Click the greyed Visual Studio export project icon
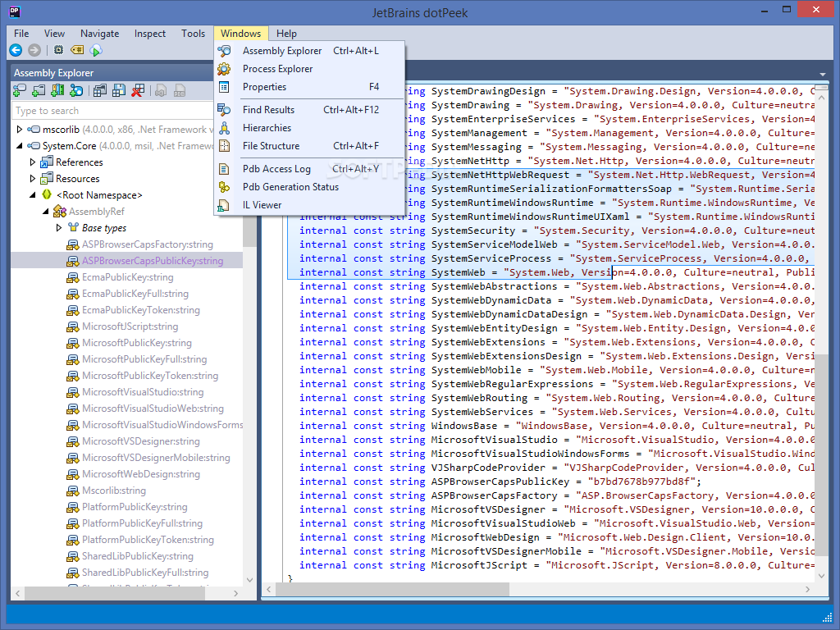 tap(160, 90)
